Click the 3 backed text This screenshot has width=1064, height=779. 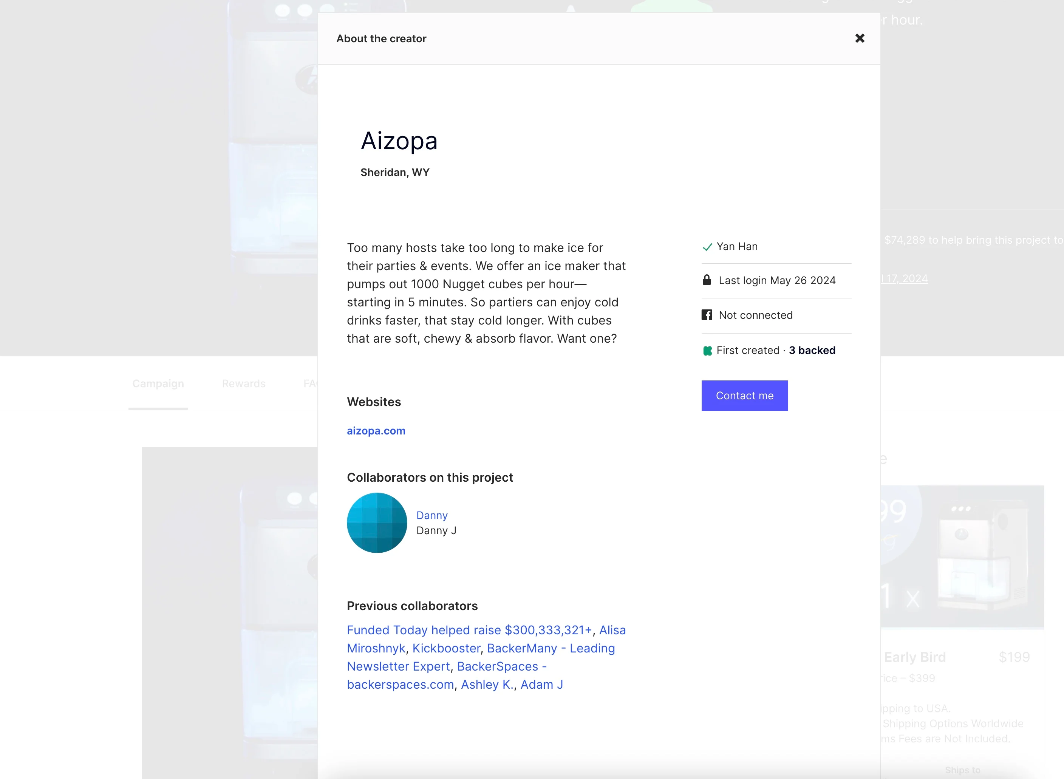coord(812,350)
